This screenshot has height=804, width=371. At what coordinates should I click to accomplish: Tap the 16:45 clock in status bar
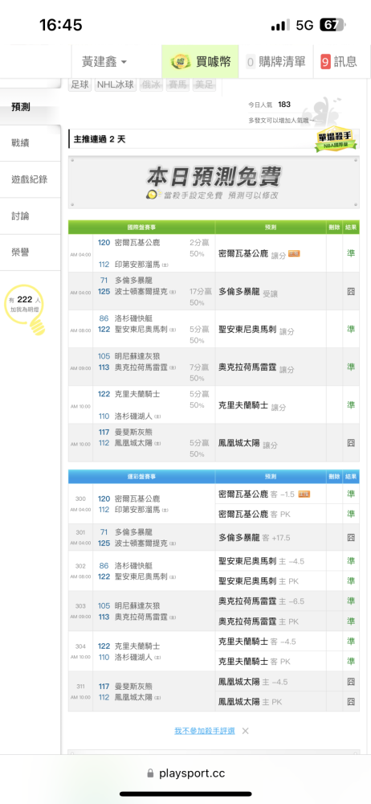(61, 25)
